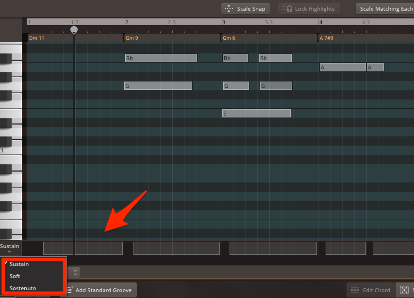Select the Gm 9 chord marker
414x298 pixels.
(132, 38)
